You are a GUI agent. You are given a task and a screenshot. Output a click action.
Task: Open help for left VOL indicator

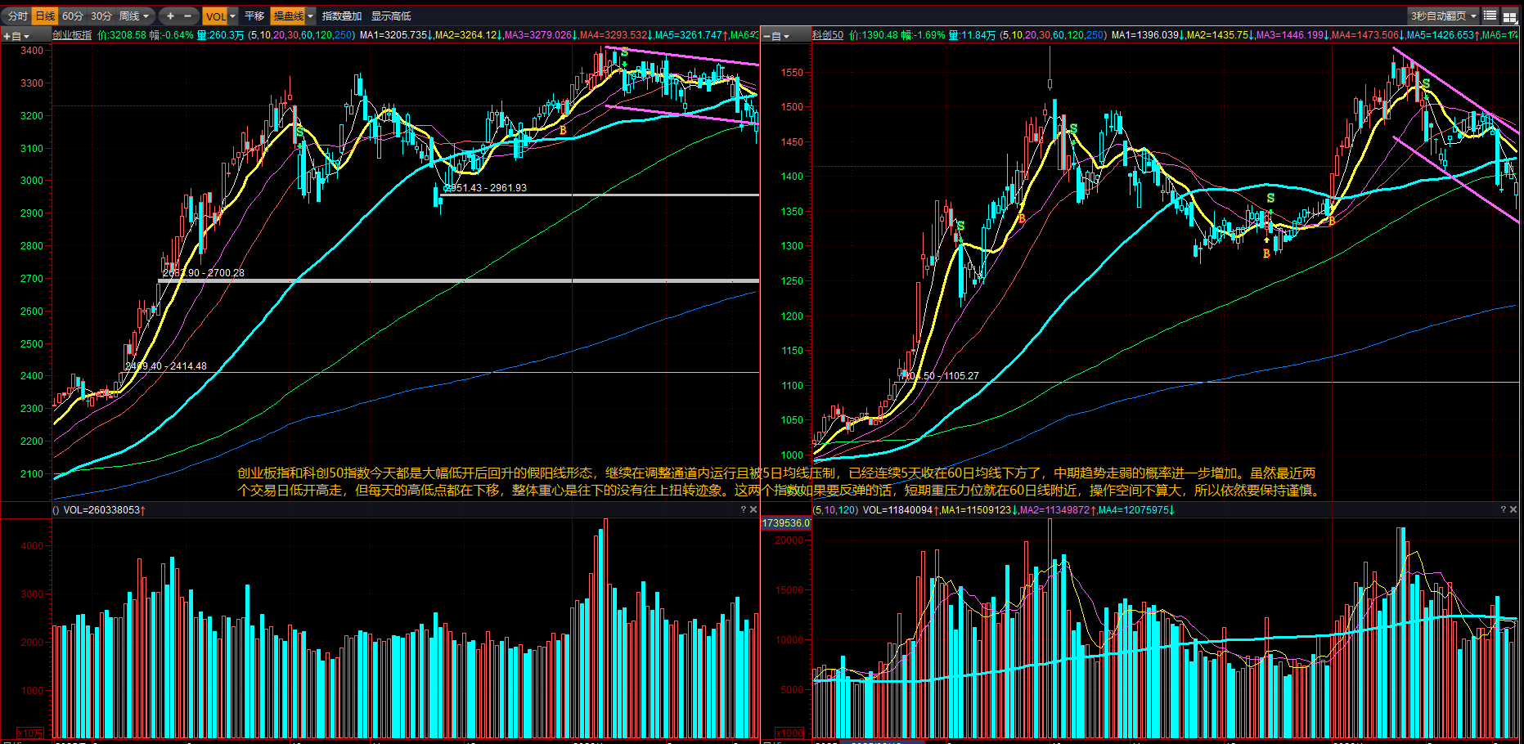743,510
